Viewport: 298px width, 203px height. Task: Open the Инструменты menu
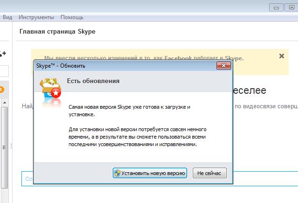(x=36, y=17)
